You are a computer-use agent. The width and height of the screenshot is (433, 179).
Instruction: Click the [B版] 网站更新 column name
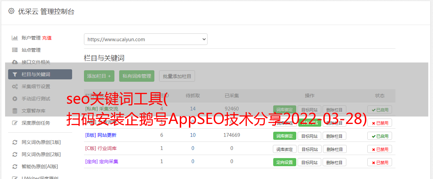click(101, 135)
